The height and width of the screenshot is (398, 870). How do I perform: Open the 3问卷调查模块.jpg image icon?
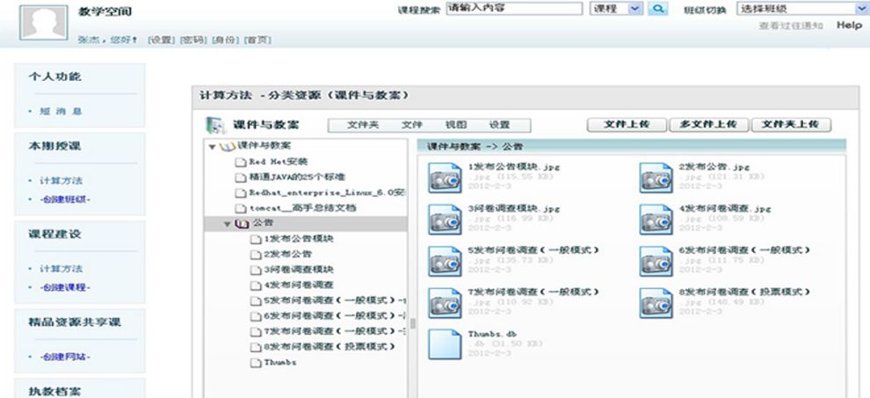(x=444, y=219)
